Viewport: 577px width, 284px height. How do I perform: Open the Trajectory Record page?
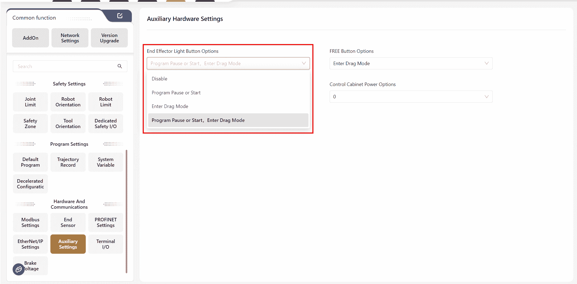68,162
